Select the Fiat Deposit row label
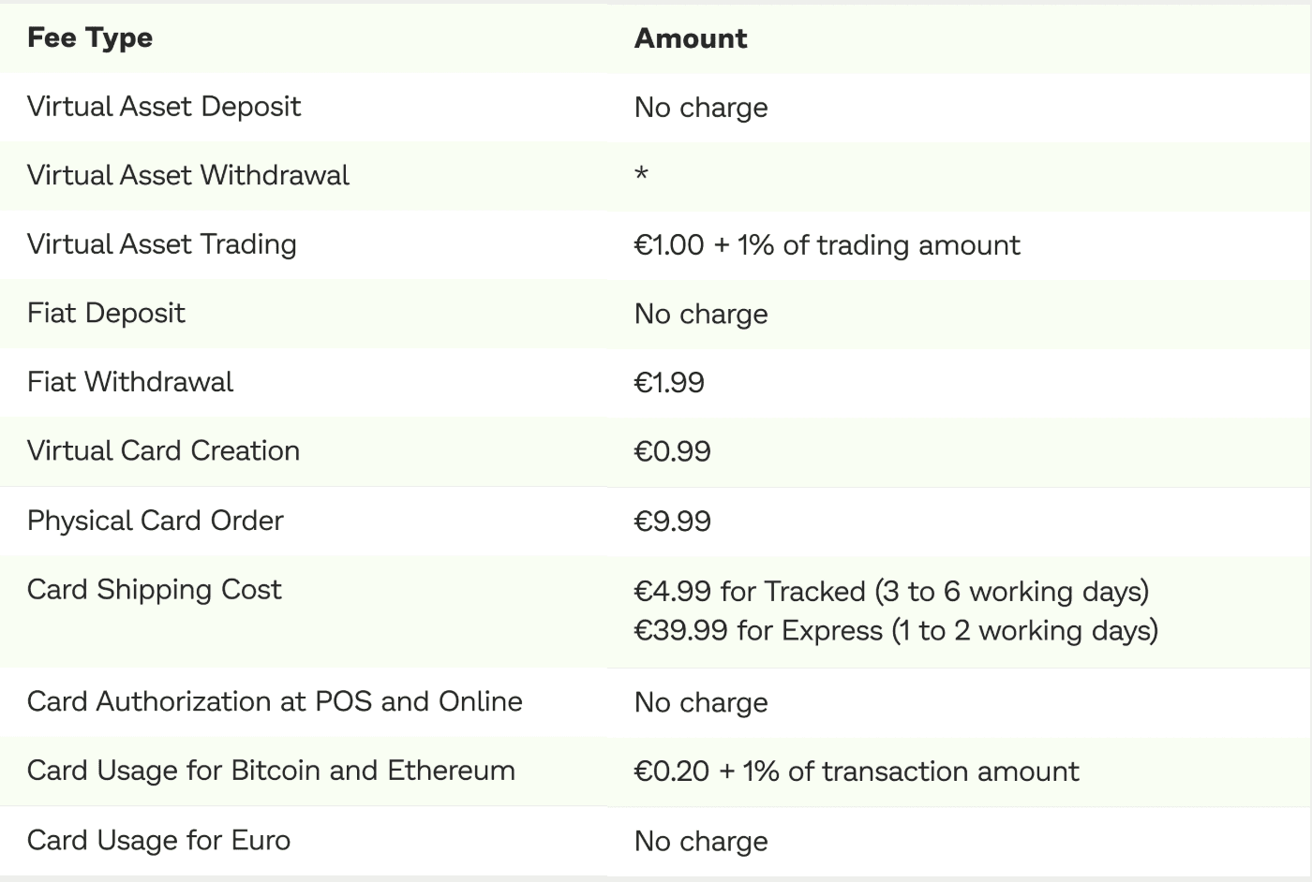1312x882 pixels. coord(106,313)
